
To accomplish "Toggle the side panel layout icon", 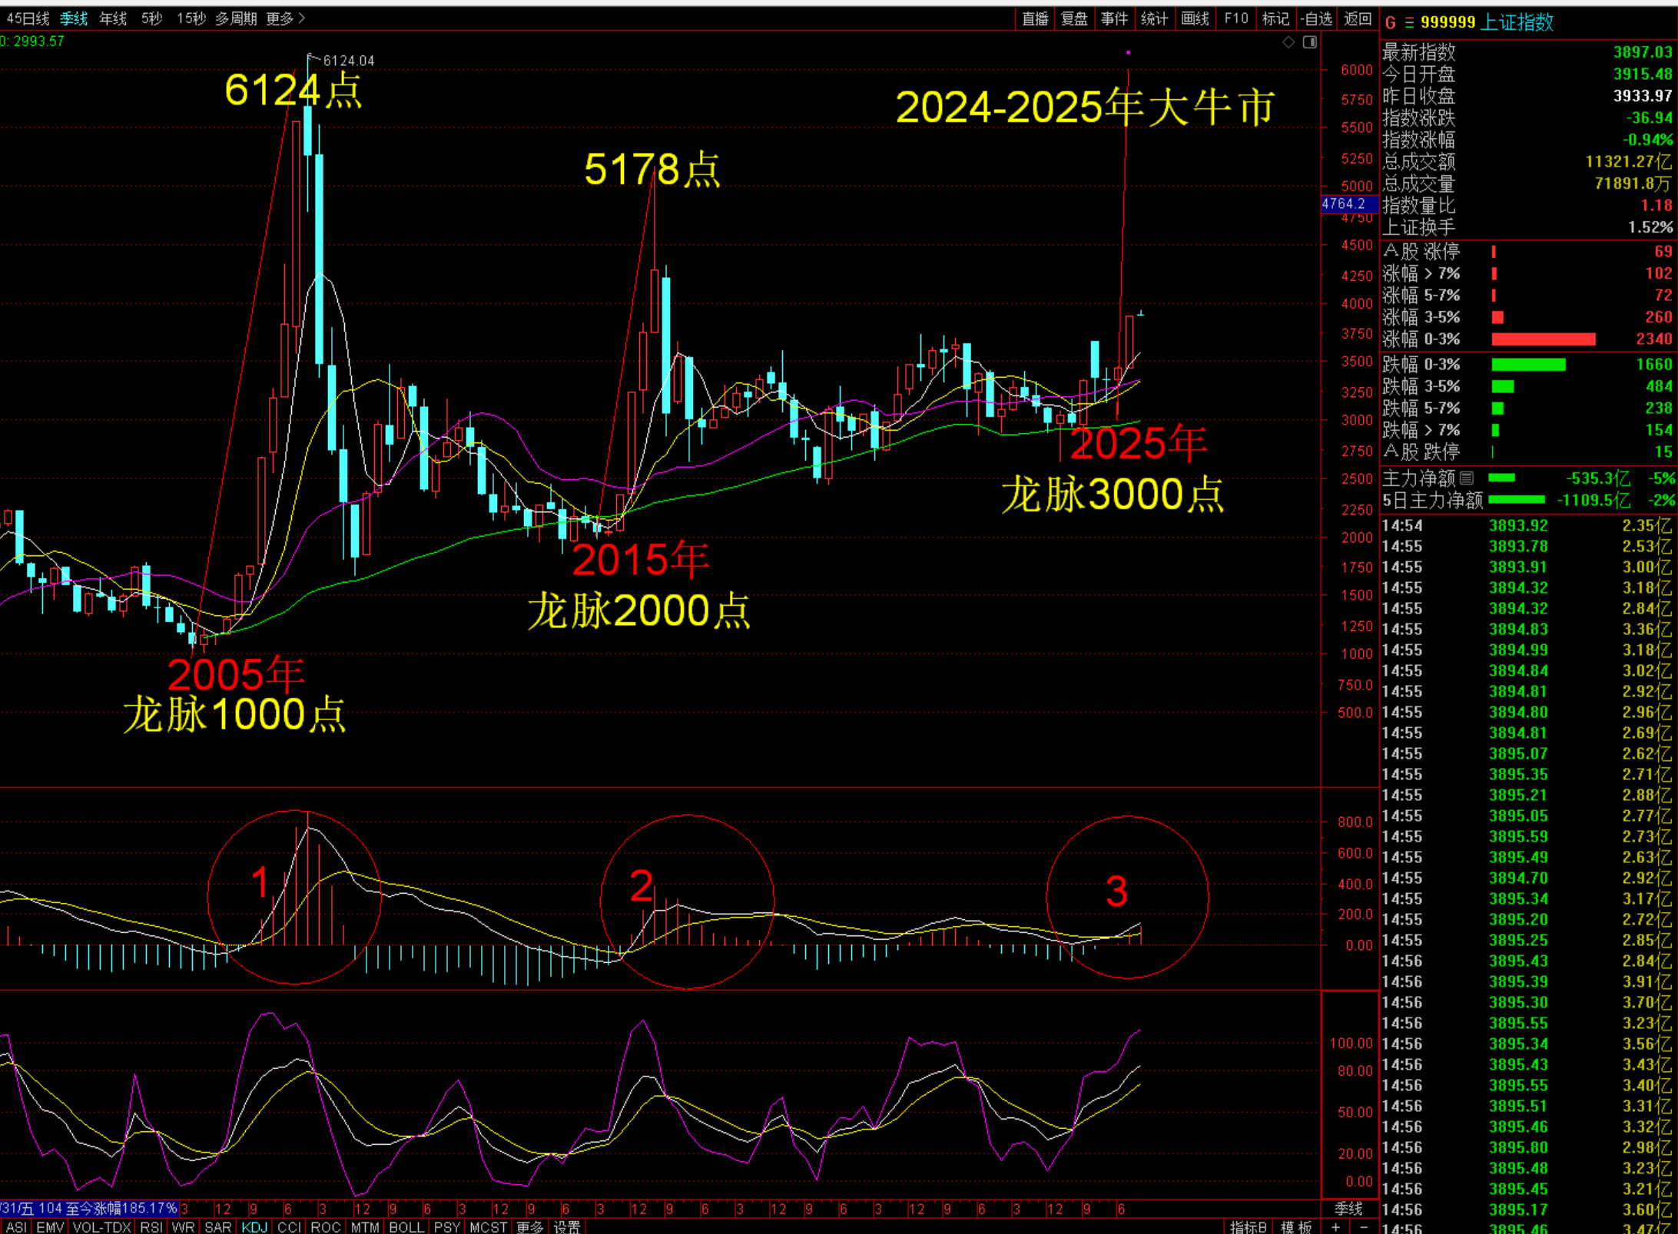I will click(1310, 42).
